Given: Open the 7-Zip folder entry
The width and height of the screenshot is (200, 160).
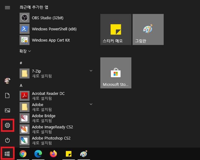Looking at the screenshot, I should (56, 73).
